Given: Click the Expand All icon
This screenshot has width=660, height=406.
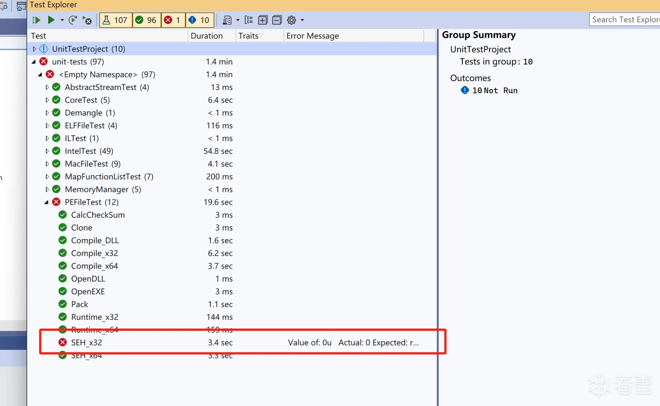Looking at the screenshot, I should click(263, 20).
